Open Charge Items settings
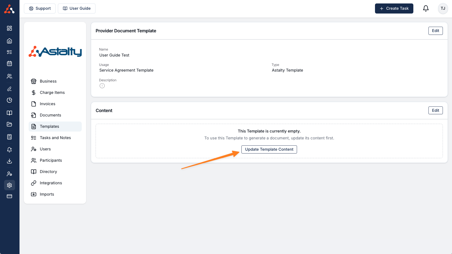Image resolution: width=452 pixels, height=254 pixels. tap(55, 93)
